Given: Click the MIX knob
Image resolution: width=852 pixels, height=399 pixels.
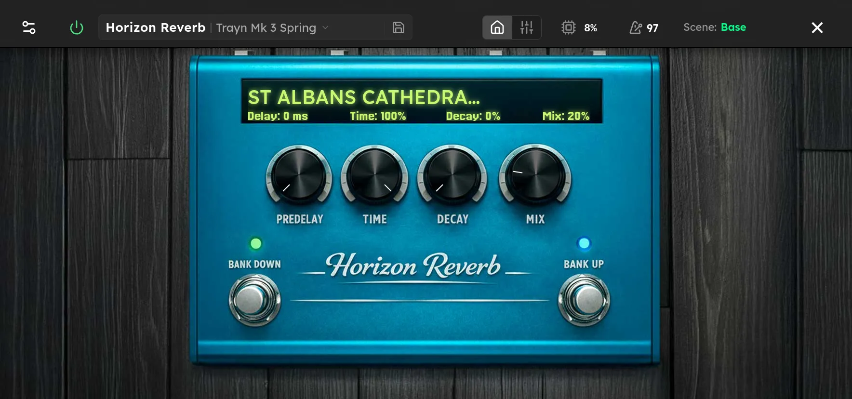Looking at the screenshot, I should (535, 174).
